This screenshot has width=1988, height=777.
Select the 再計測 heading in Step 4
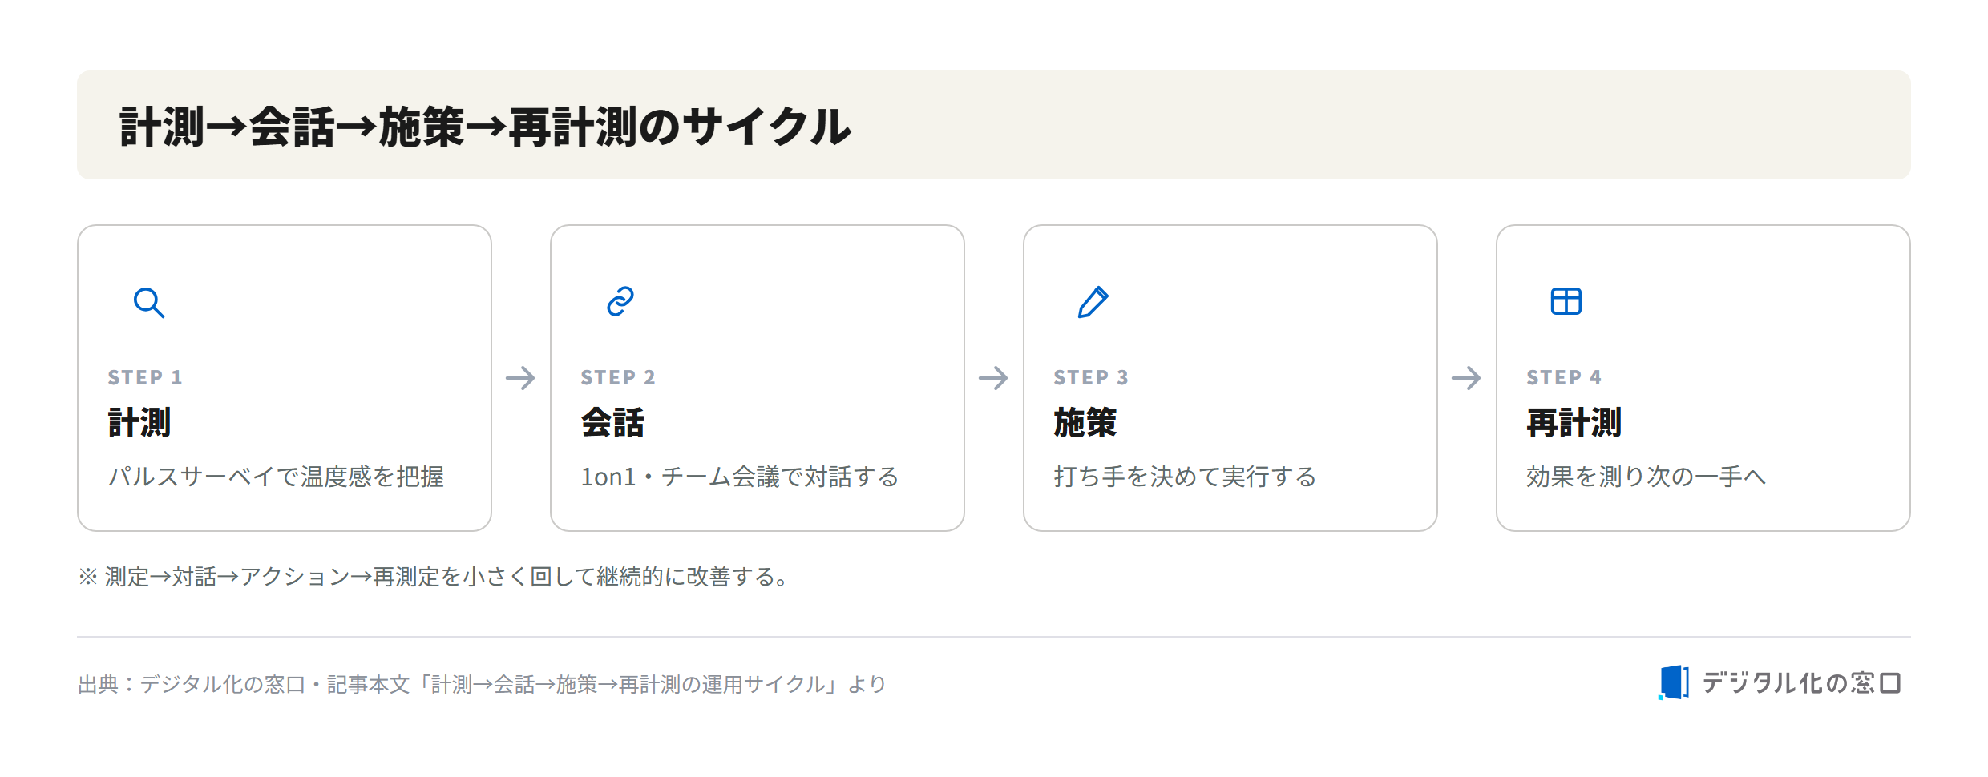tap(1574, 423)
